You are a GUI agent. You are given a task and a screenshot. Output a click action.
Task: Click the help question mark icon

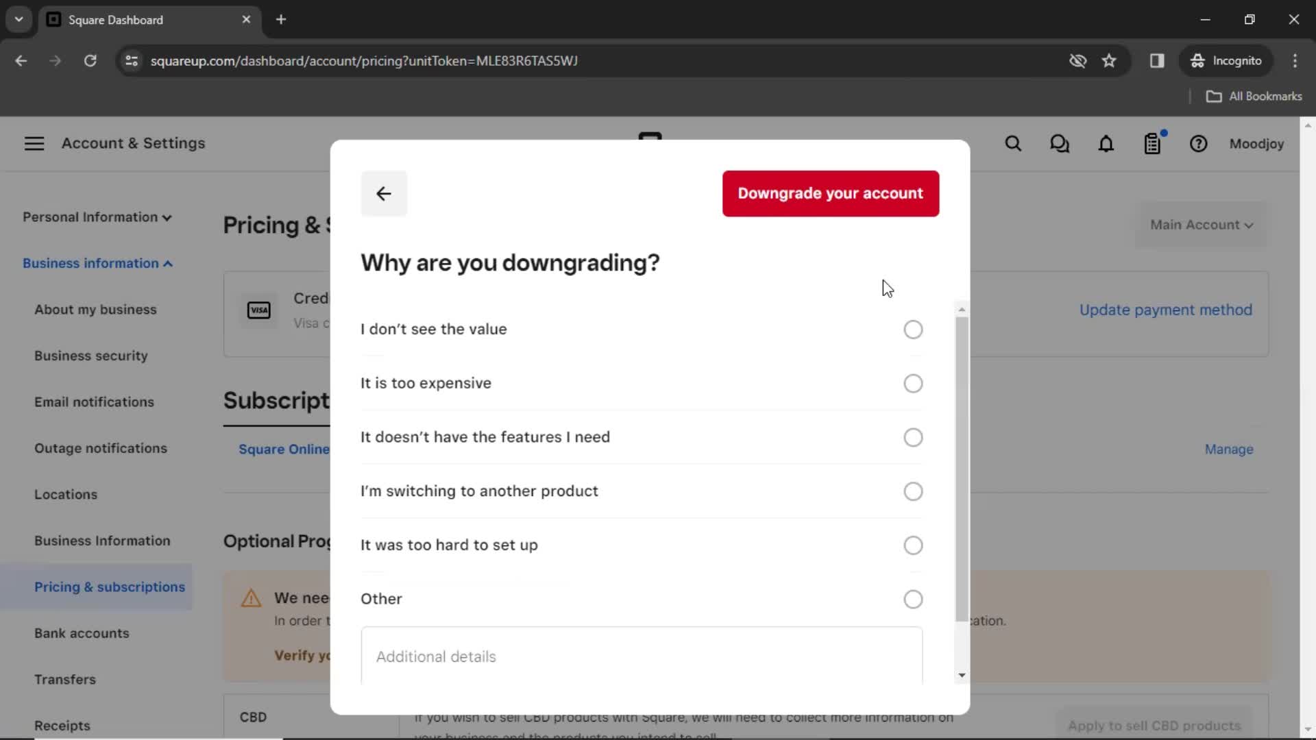point(1199,144)
